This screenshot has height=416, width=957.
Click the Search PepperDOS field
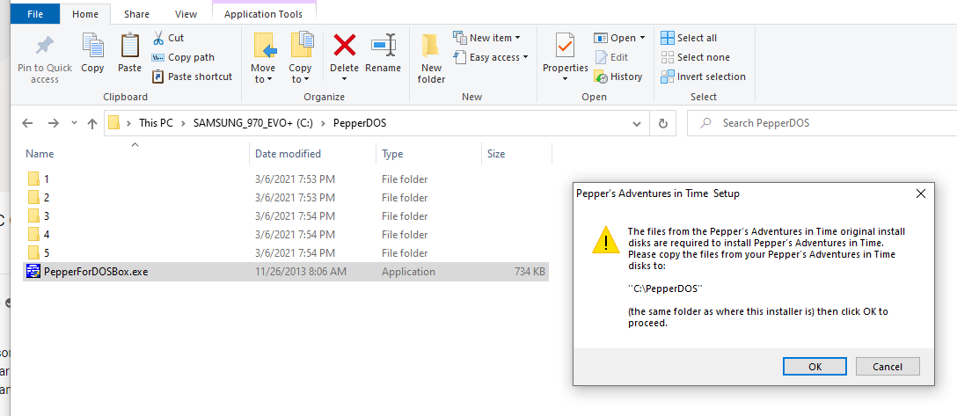click(x=822, y=123)
